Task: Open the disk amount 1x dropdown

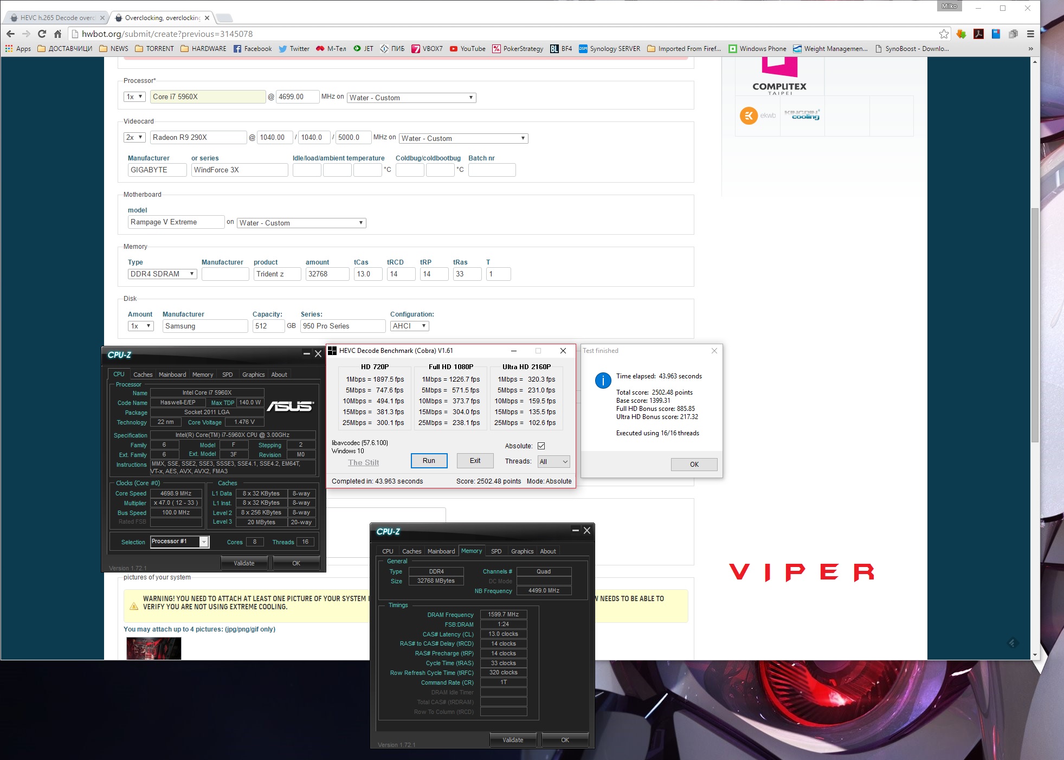Action: pos(141,326)
